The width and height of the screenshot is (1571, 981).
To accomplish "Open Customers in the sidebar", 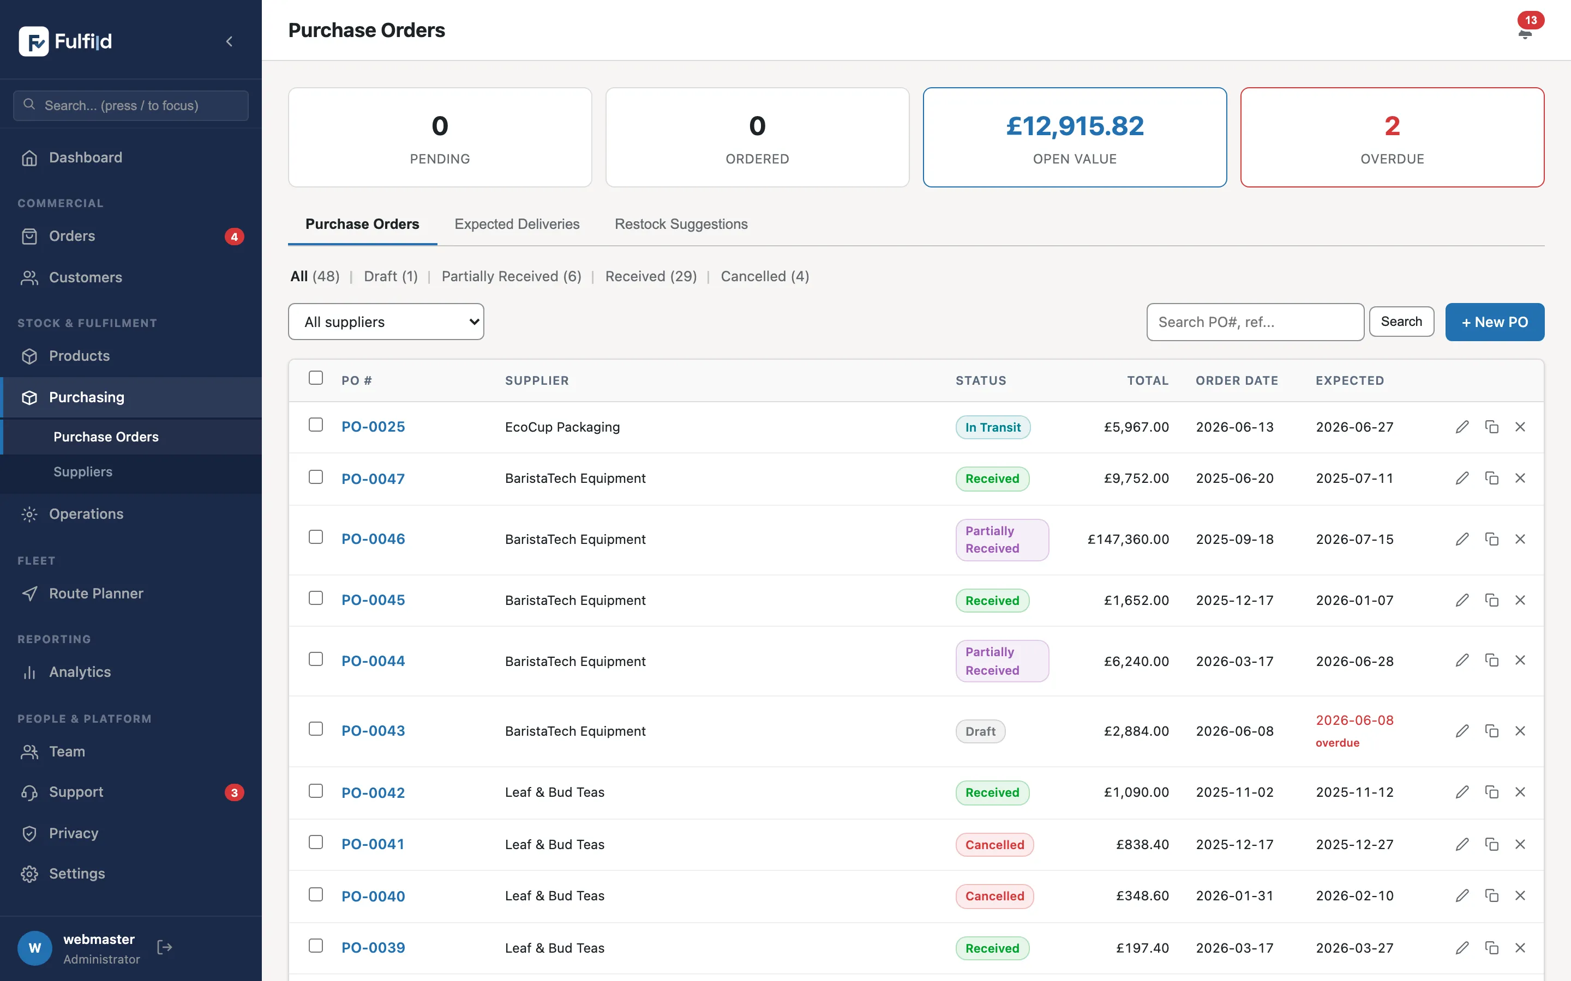I will pos(130,278).
